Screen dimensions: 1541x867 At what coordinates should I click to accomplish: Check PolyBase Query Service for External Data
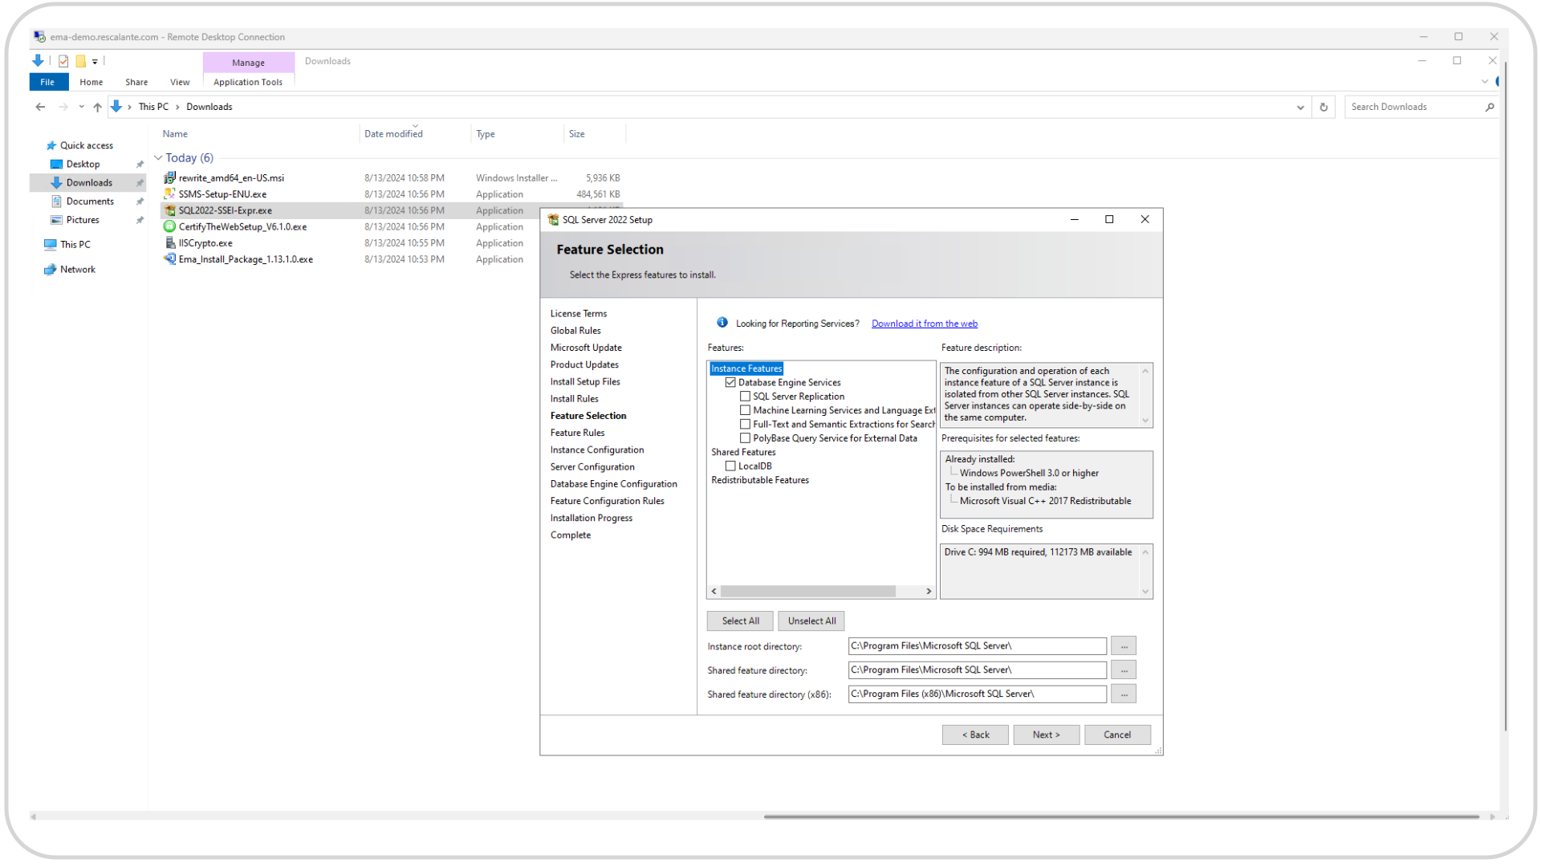pyautogui.click(x=745, y=438)
